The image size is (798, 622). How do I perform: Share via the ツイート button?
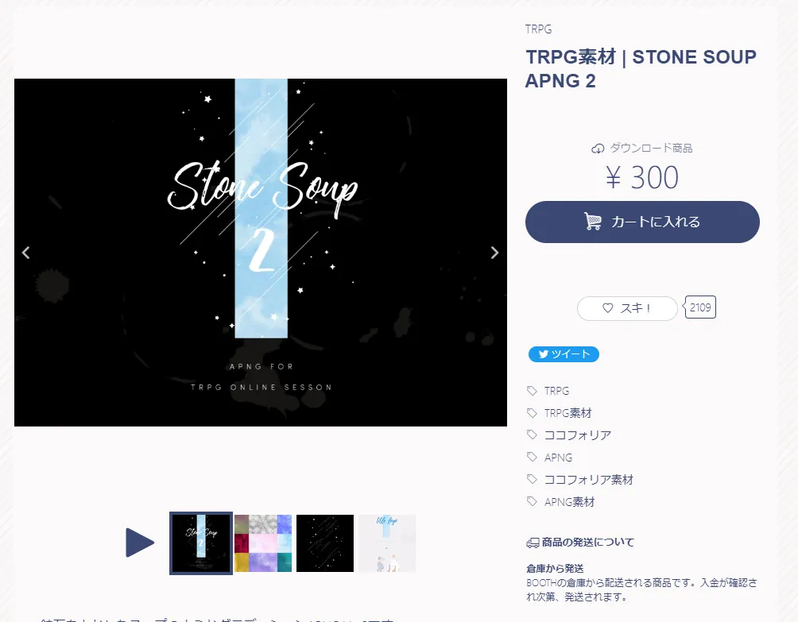[564, 354]
